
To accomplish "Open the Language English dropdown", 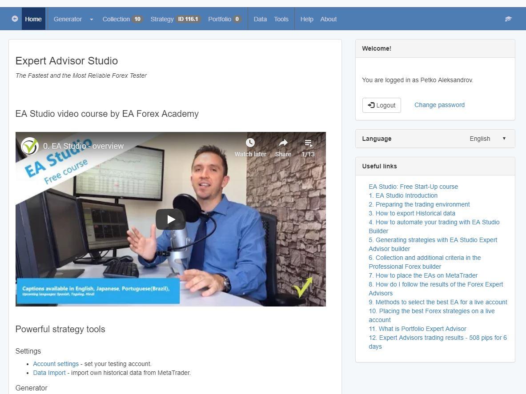I will tap(488, 139).
